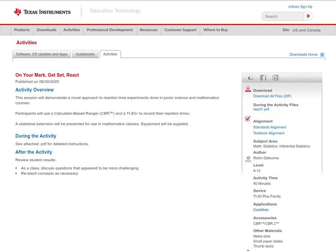Viewport: 336px width, 251px height.
Task: Click the Calculator-Based Ranger paragraph
Action: pyautogui.click(x=102, y=113)
